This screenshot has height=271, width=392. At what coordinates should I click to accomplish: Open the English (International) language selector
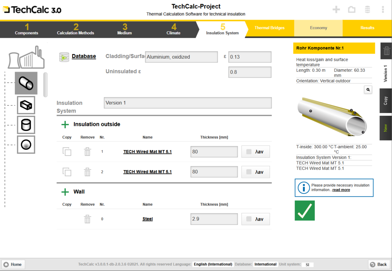[x=213, y=264]
